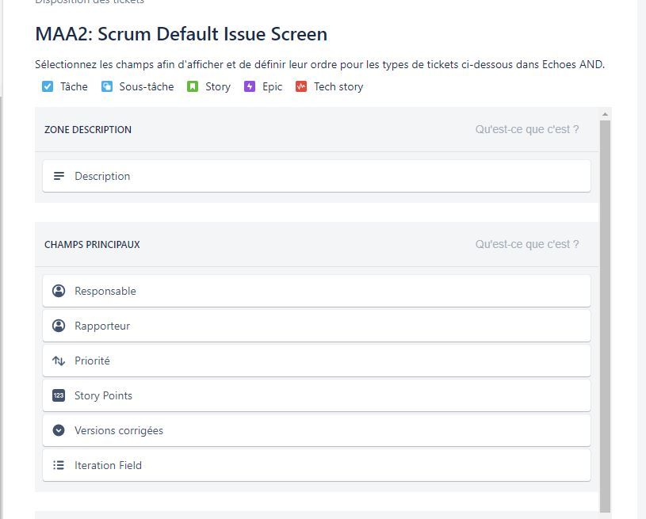
Task: Click the Versions corrigées dropdown icon
Action: pyautogui.click(x=59, y=430)
